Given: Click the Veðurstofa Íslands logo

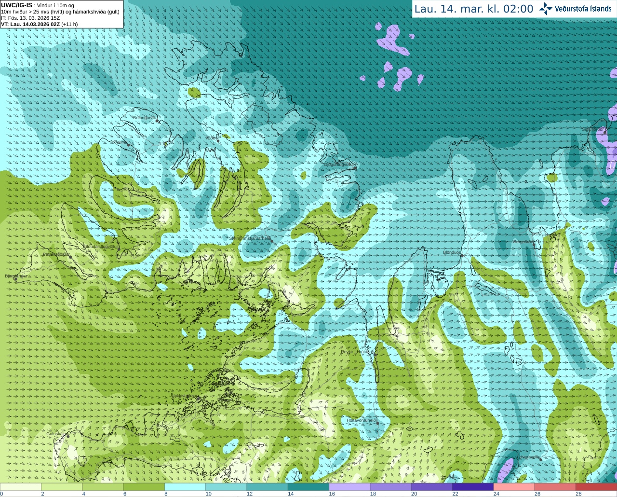Looking at the screenshot, I should (575, 9).
